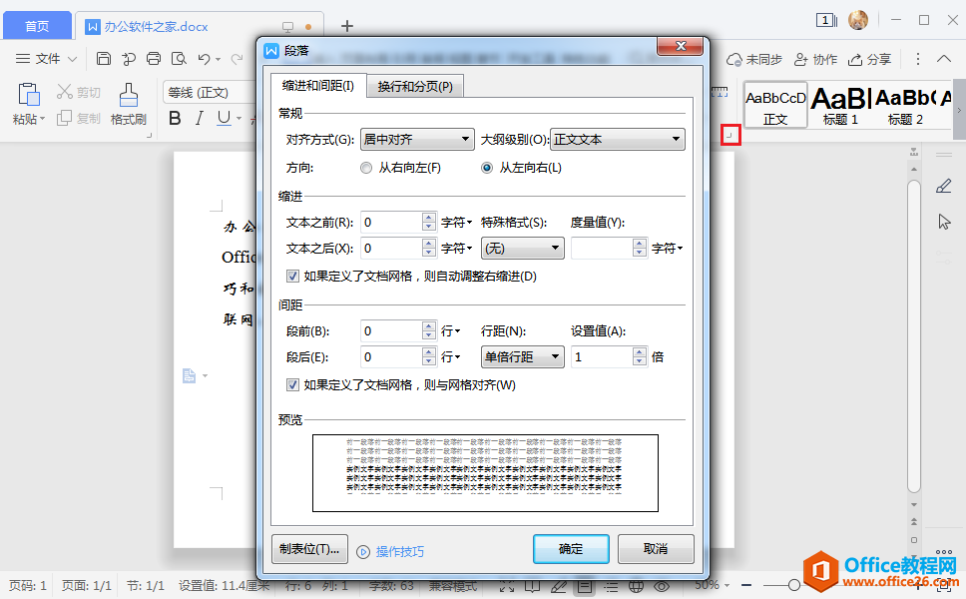966x599 pixels.
Task: Collapse the ribbon with chevron icon
Action: (x=944, y=59)
